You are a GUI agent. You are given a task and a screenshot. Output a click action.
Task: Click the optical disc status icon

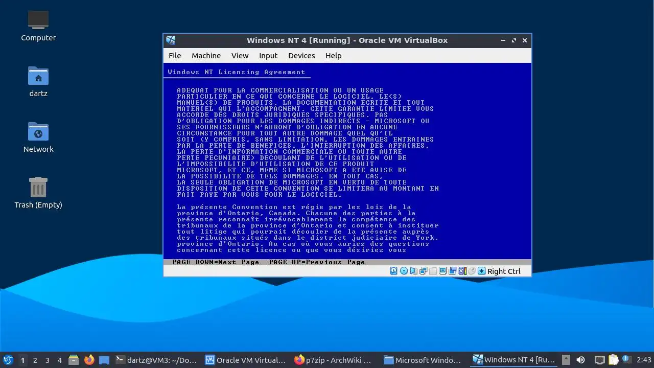(x=404, y=271)
